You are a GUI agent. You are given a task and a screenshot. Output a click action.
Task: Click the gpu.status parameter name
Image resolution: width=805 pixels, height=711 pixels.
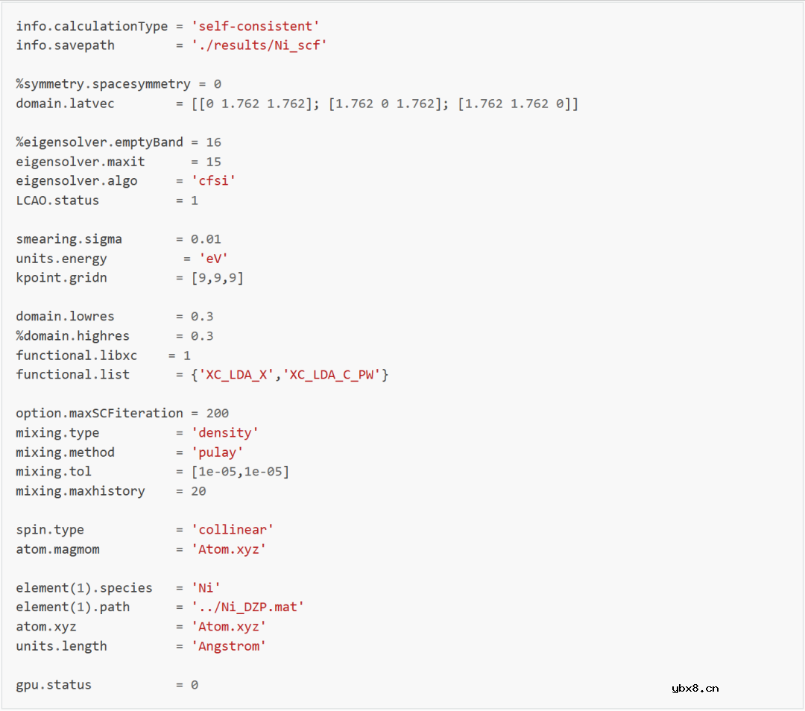tap(54, 685)
